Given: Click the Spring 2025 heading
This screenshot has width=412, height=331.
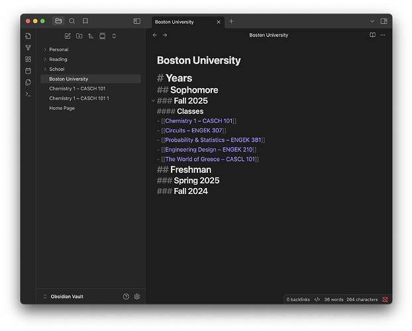Looking at the screenshot, I should (x=197, y=181).
